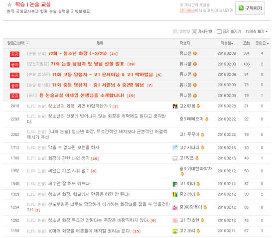The width and height of the screenshot is (274, 238).
Task: Click the first red 공지 badge
Action: (14, 54)
